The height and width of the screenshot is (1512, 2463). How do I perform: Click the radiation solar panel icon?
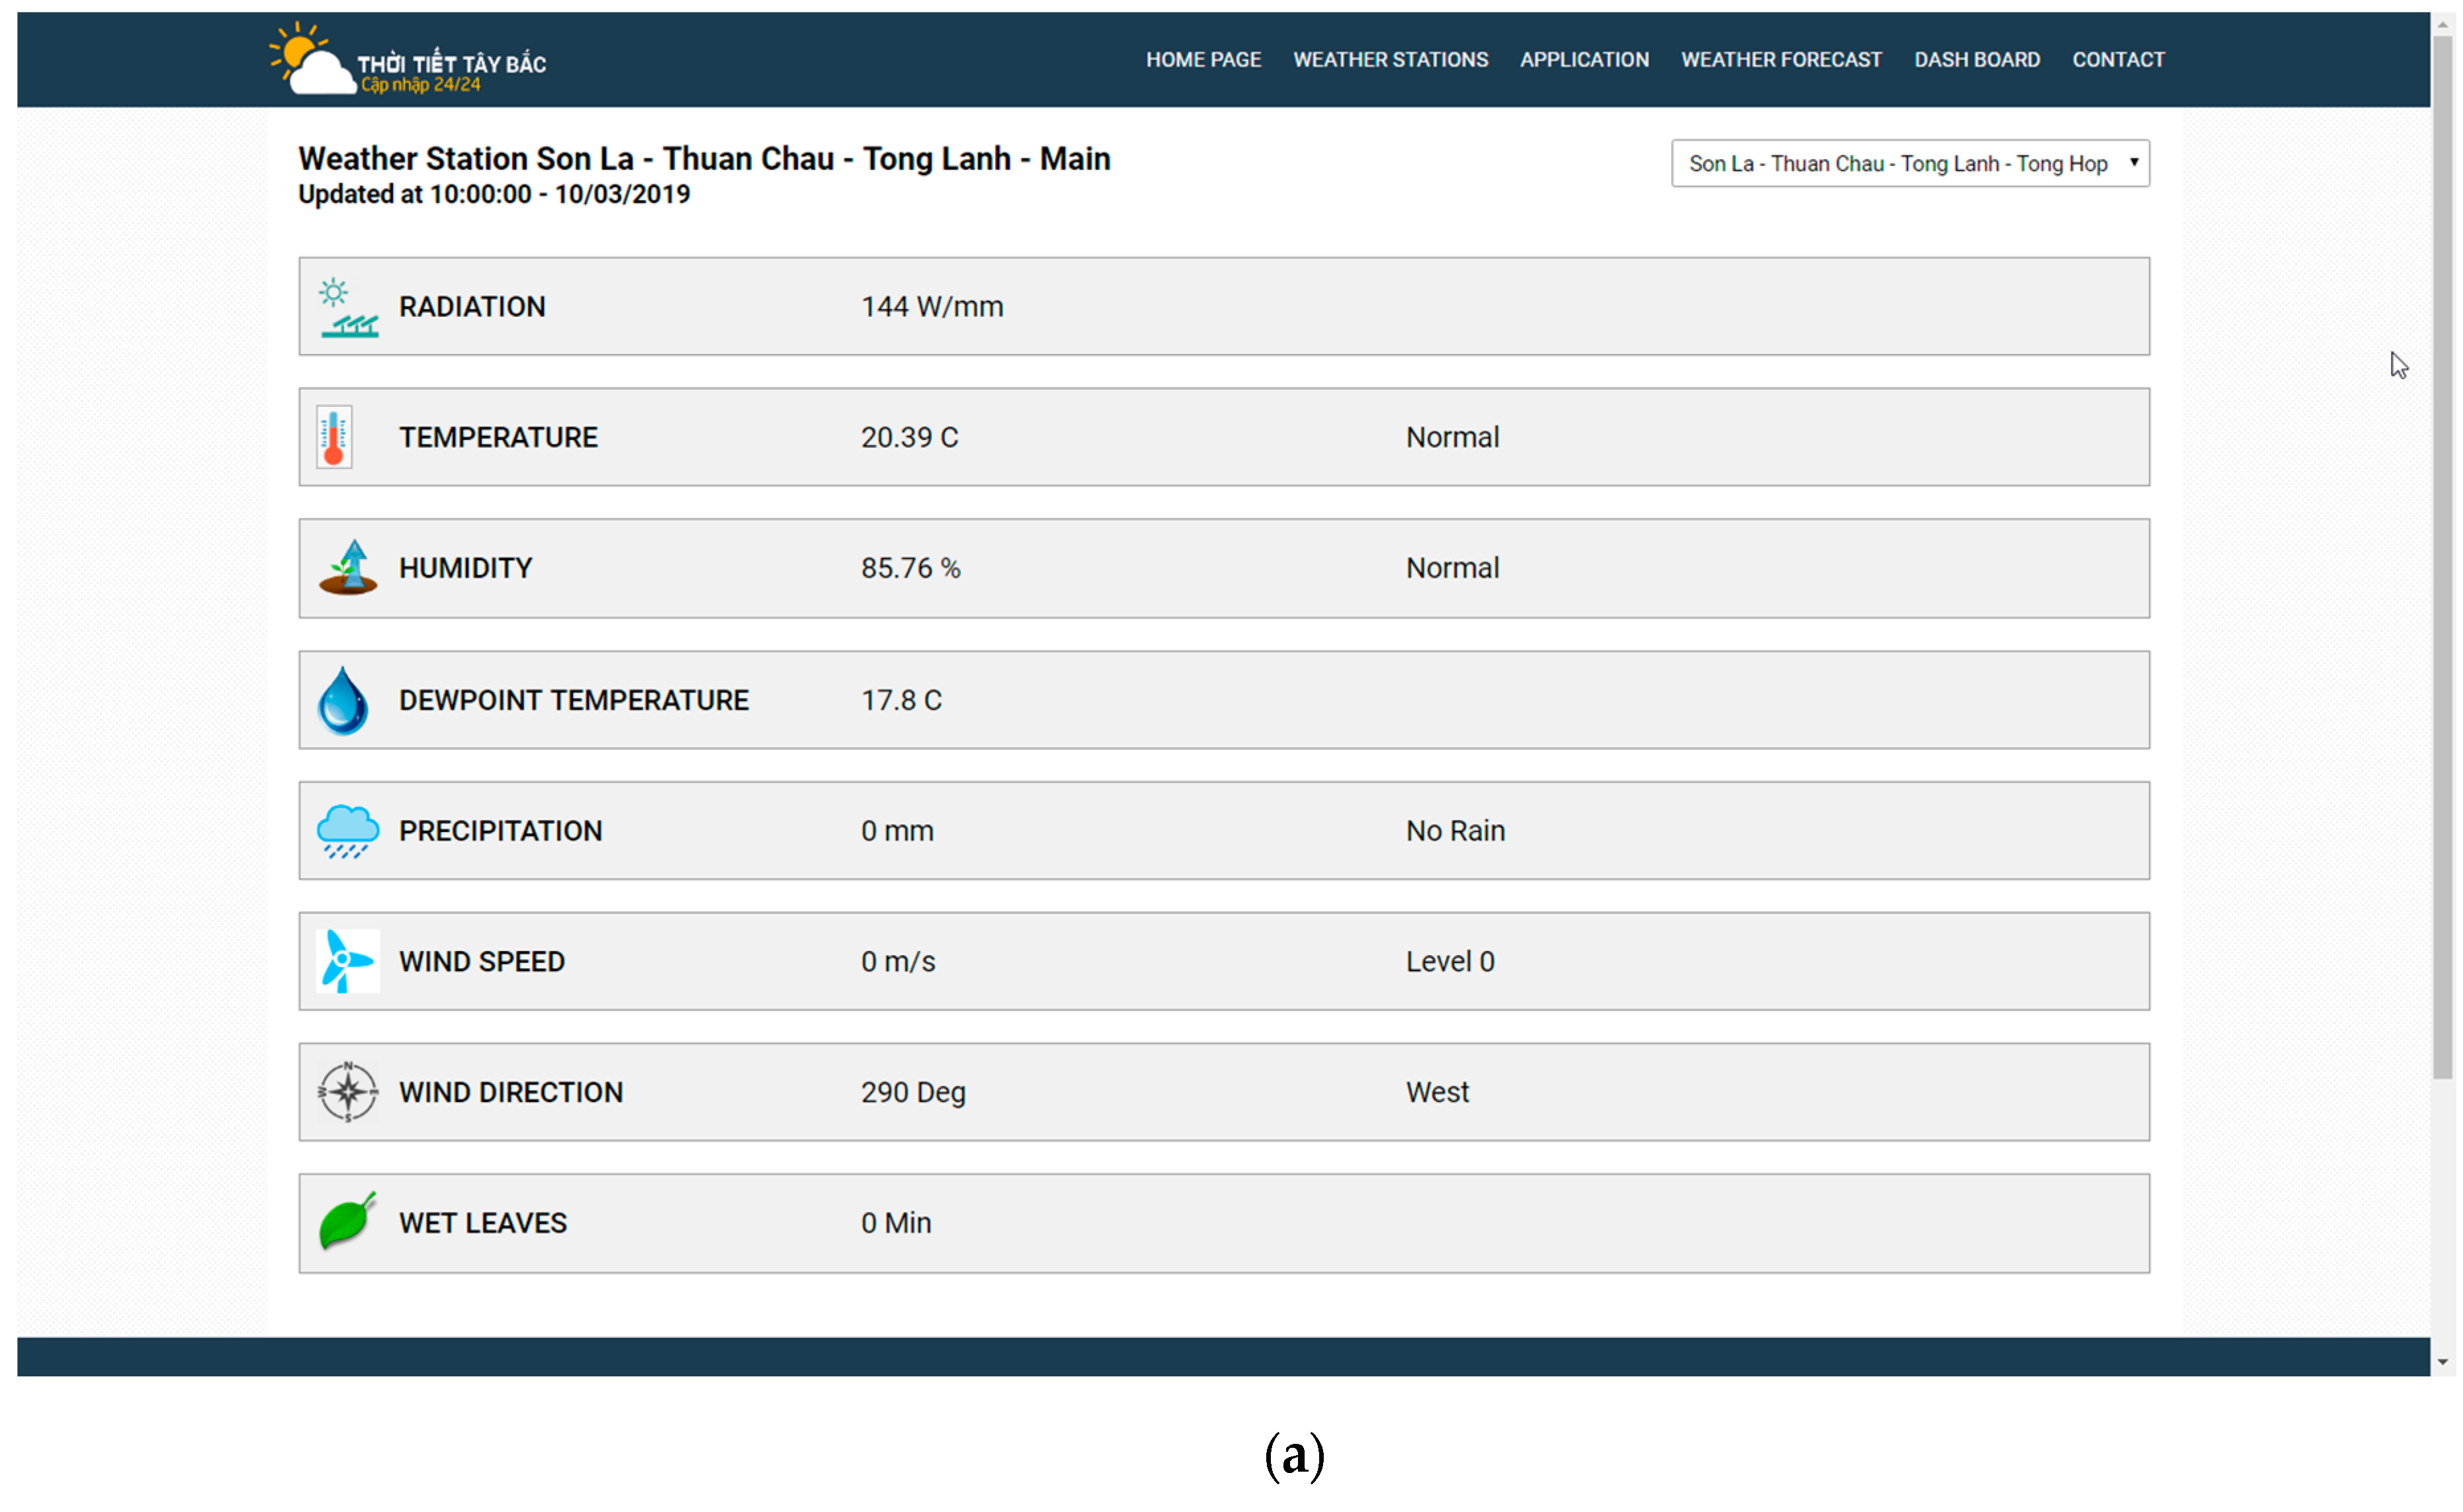[348, 307]
